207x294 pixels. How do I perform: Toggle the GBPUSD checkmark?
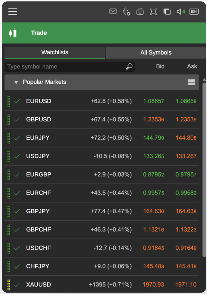17,119
